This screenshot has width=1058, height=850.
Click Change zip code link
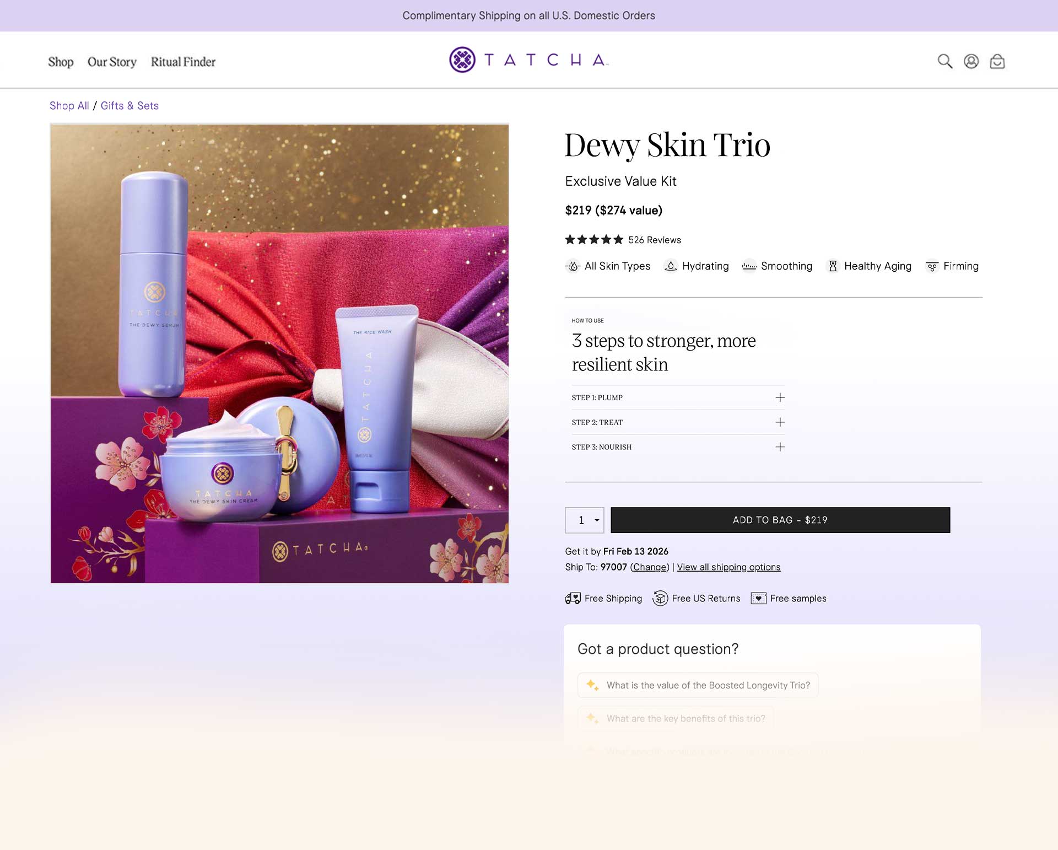[649, 567]
